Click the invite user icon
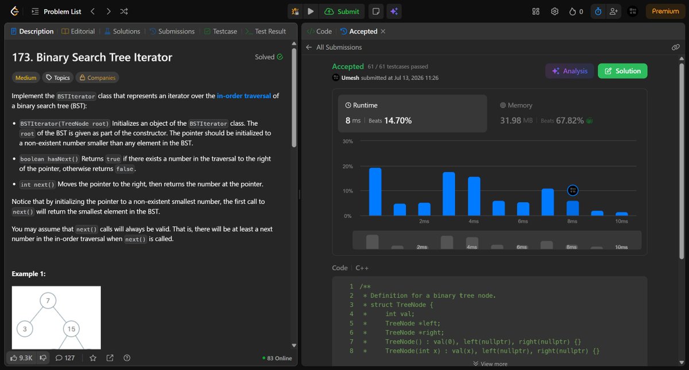 click(x=614, y=11)
